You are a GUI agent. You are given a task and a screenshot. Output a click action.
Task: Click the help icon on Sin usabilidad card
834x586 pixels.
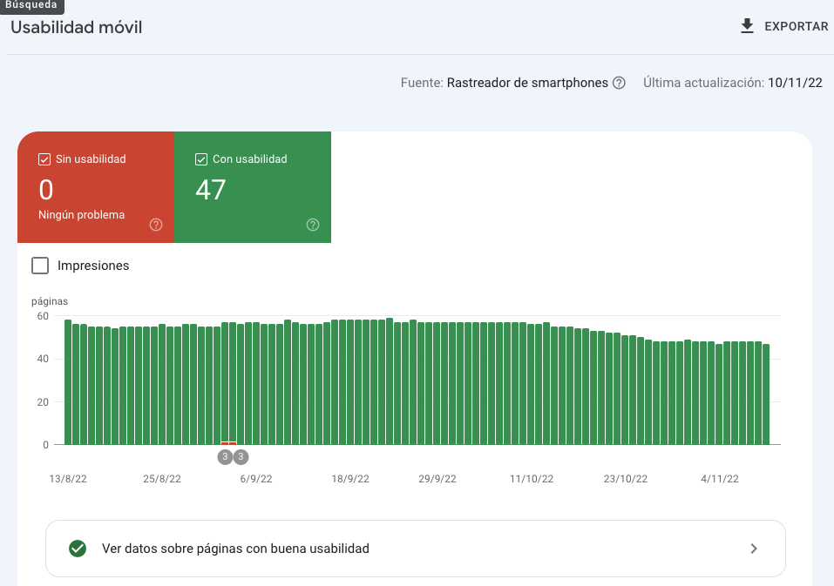pos(156,225)
